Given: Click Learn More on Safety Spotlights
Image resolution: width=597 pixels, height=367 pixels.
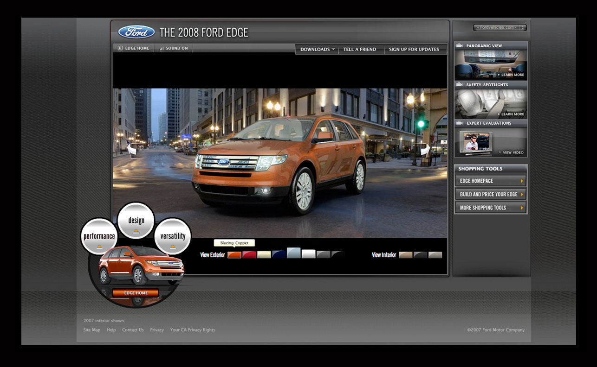Looking at the screenshot, I should (x=511, y=114).
